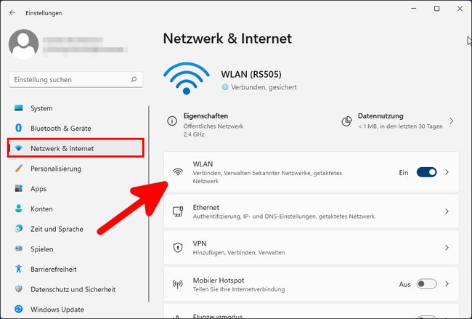Click the search magnifier icon
This screenshot has height=319, width=472.
134,79
